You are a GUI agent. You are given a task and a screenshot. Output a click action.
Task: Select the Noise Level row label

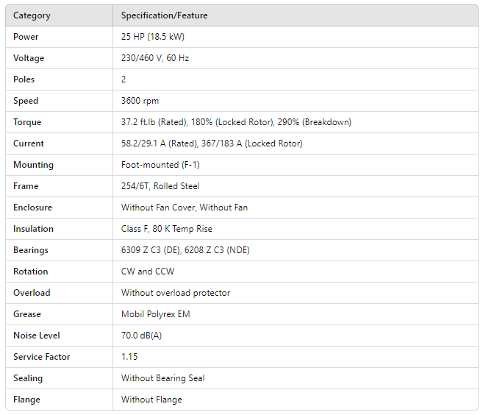coord(36,336)
